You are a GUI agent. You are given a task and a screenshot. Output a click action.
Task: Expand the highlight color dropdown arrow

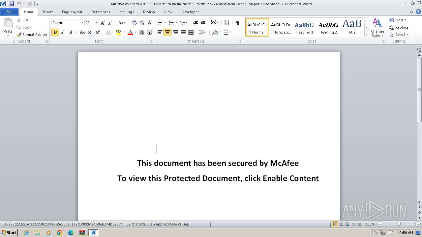[x=124, y=32]
